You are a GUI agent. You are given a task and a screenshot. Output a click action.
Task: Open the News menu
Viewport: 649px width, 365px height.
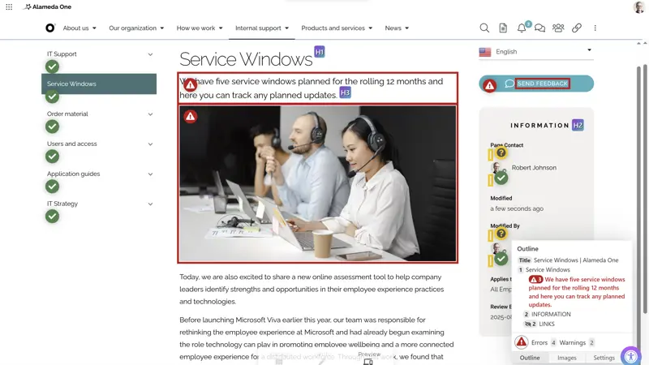pyautogui.click(x=397, y=28)
